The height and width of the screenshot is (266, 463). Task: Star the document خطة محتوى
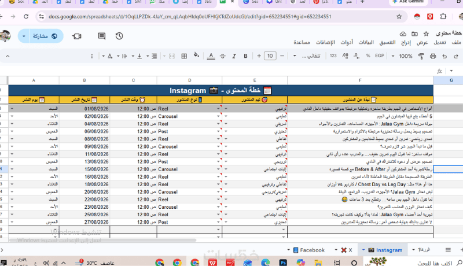point(426,34)
